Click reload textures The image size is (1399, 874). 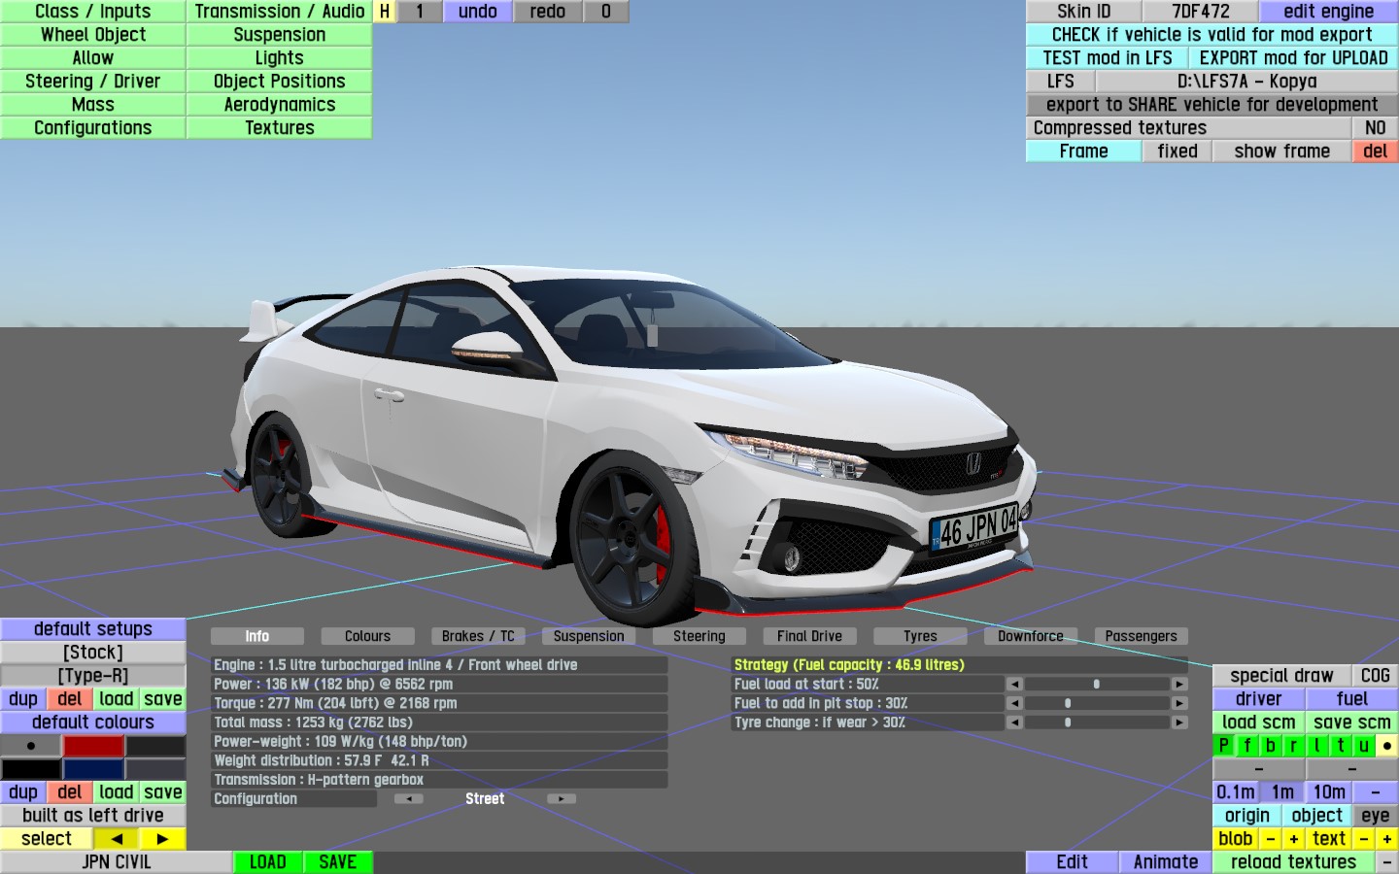coord(1293,862)
